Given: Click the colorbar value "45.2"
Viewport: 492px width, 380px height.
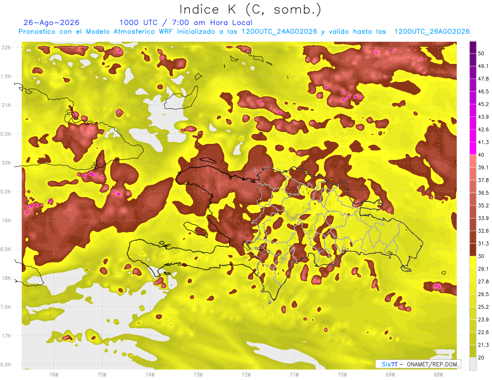Looking at the screenshot, I should coord(483,104).
